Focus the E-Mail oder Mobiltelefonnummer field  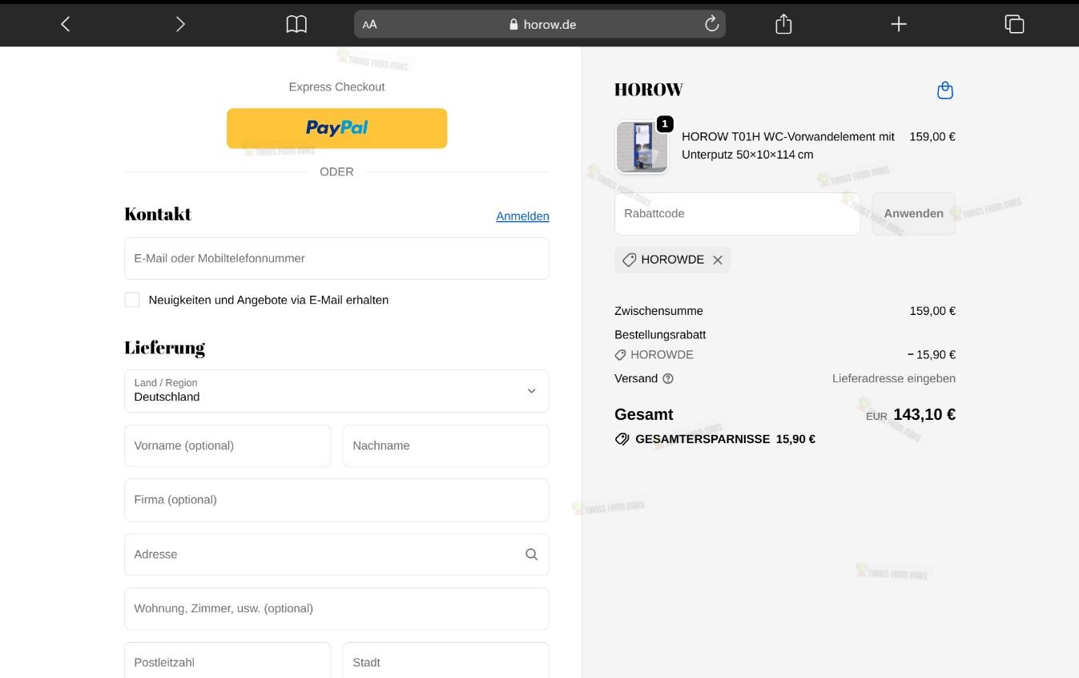336,258
